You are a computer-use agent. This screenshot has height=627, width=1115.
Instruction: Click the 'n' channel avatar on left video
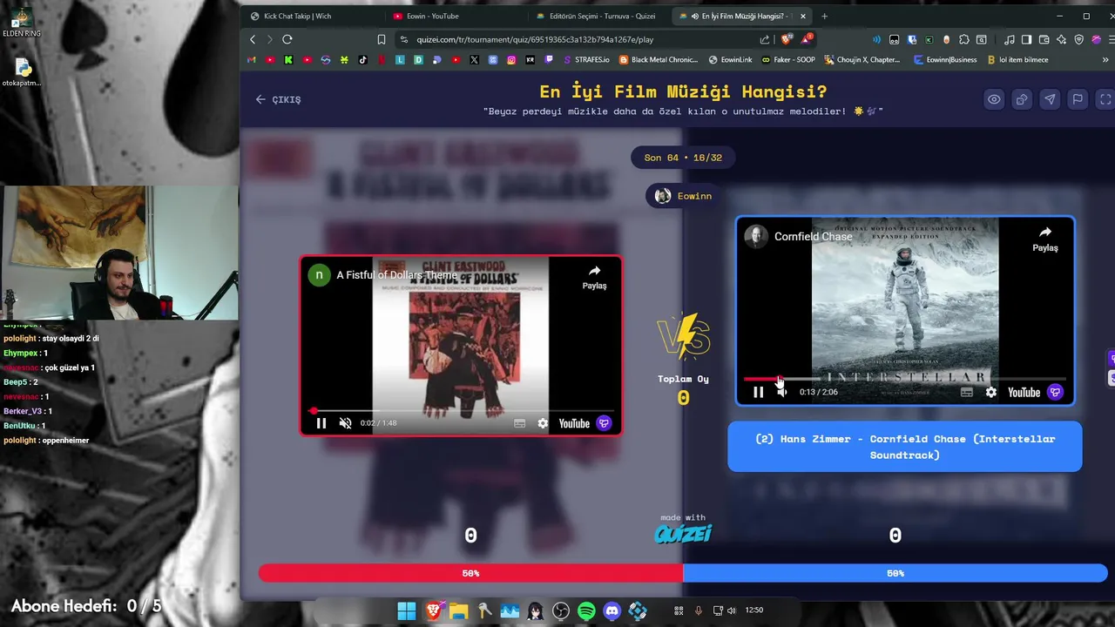coord(319,275)
